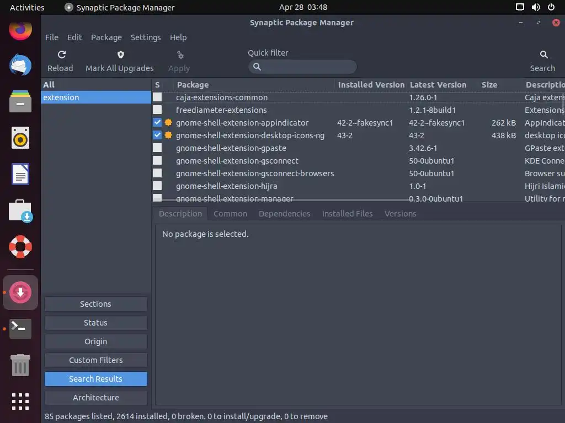
Task: Click the volume icon in top bar
Action: (535, 7)
